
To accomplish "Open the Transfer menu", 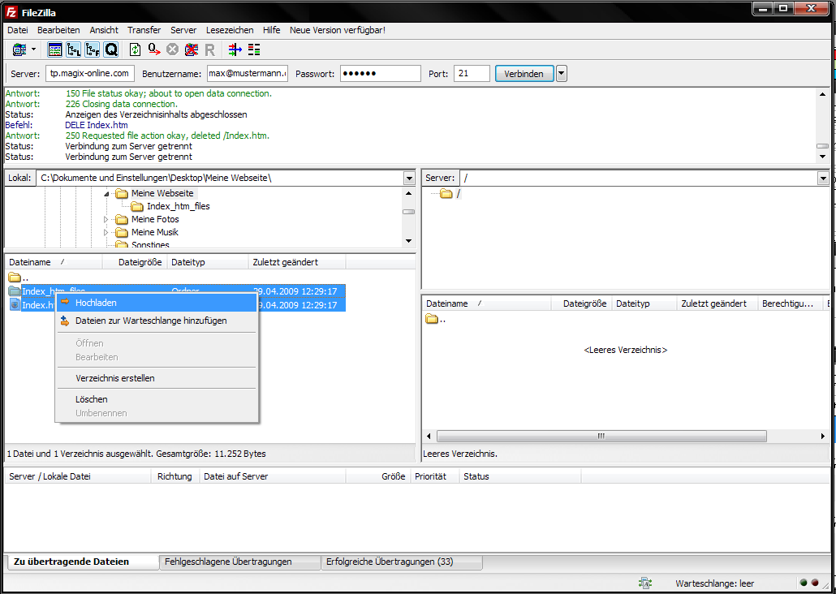I will [144, 30].
